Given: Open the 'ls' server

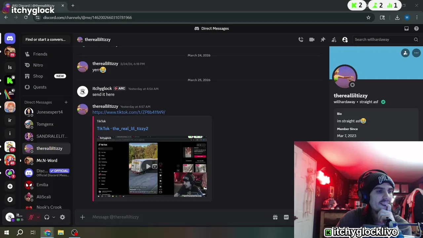Looking at the screenshot, I should tap(10, 67).
